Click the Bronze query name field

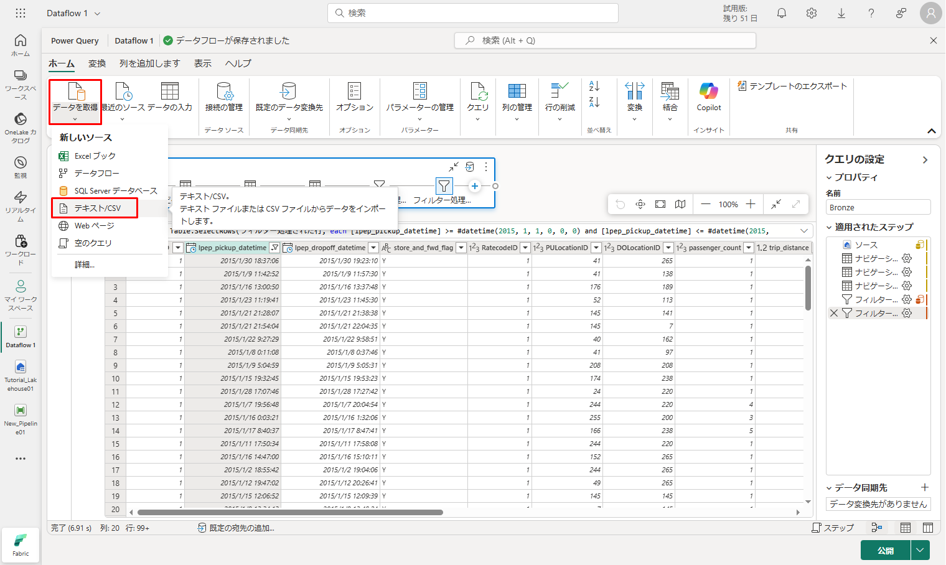(x=878, y=207)
